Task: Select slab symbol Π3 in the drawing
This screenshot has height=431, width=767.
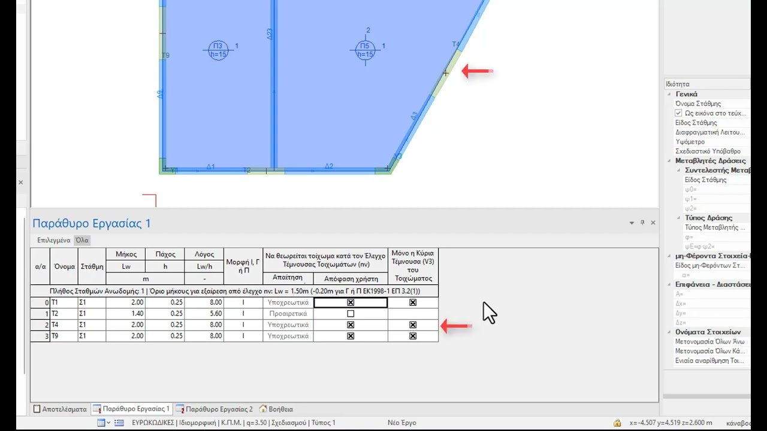Action: coord(218,50)
